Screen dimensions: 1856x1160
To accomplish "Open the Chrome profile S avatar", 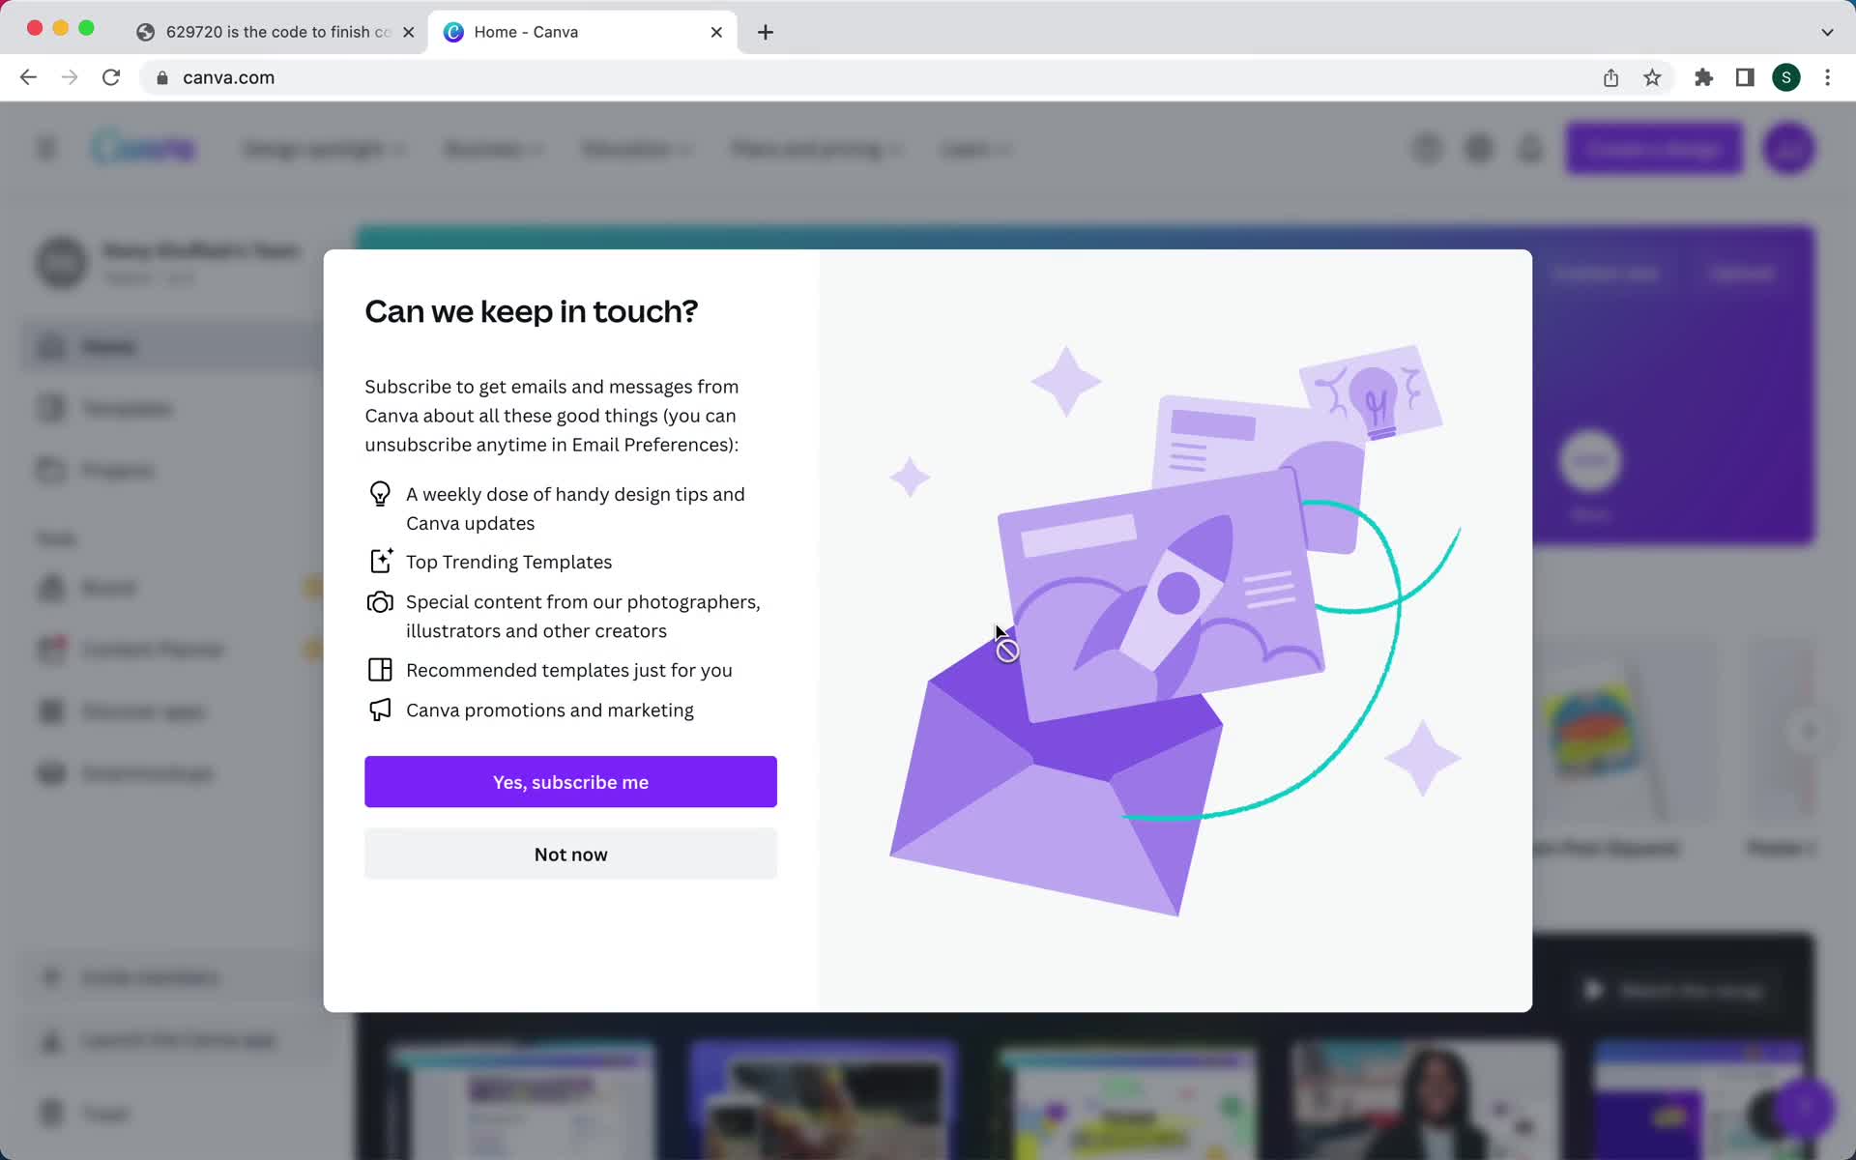I will pyautogui.click(x=1786, y=77).
